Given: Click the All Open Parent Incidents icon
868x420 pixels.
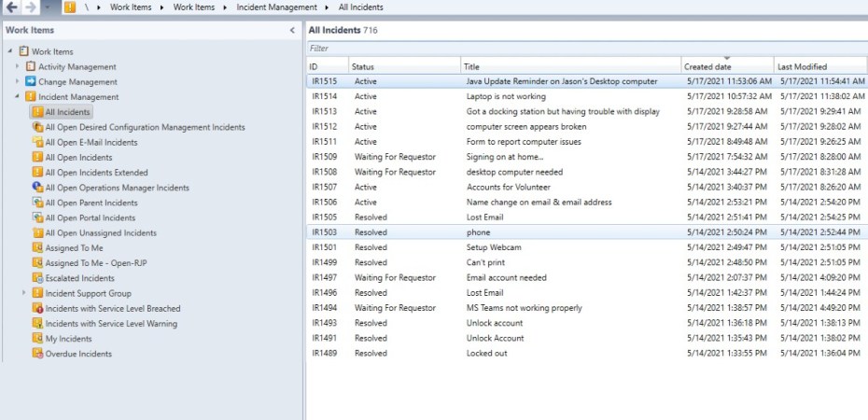Looking at the screenshot, I should [x=37, y=203].
